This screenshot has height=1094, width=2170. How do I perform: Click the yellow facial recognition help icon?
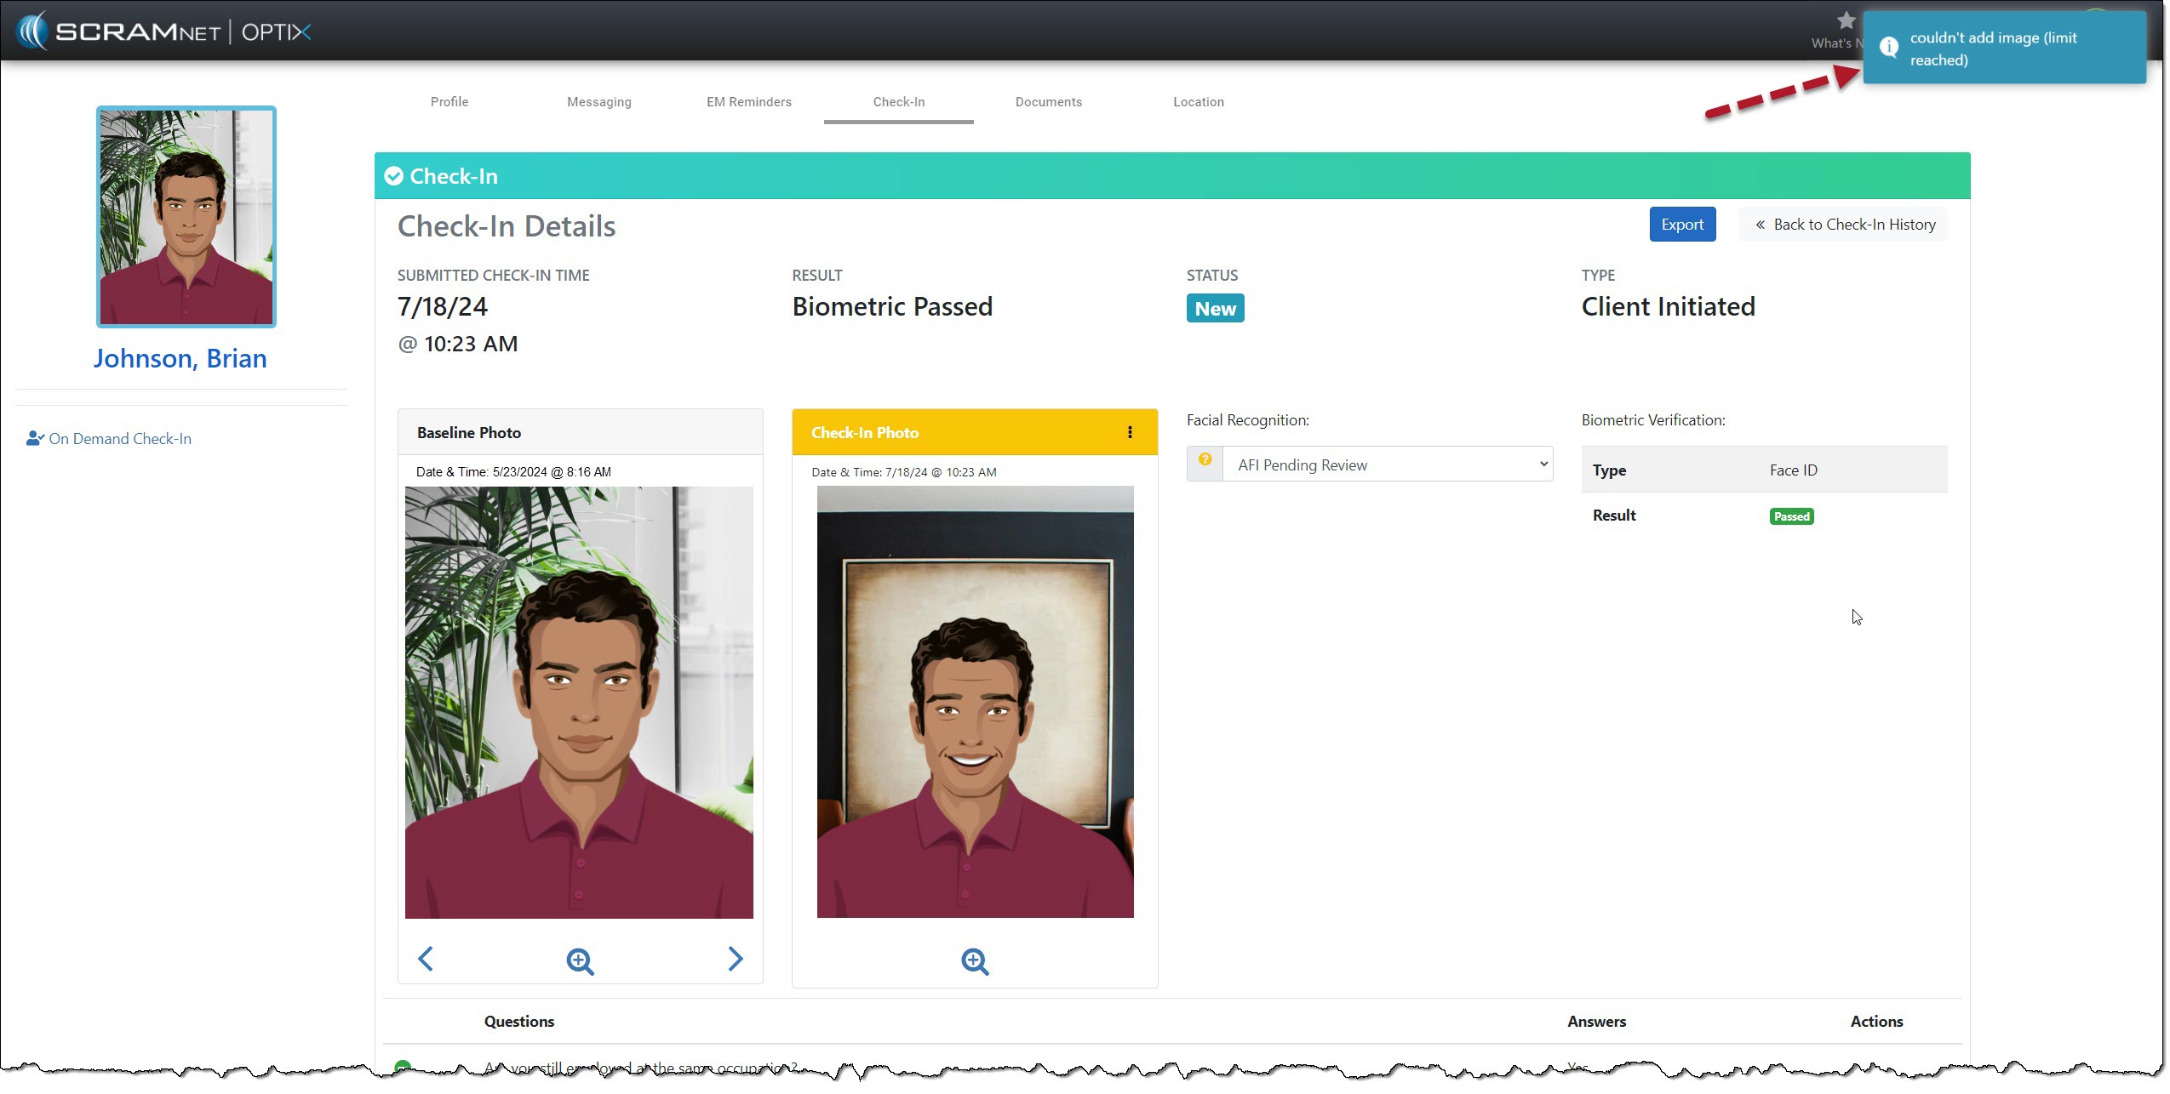tap(1205, 460)
